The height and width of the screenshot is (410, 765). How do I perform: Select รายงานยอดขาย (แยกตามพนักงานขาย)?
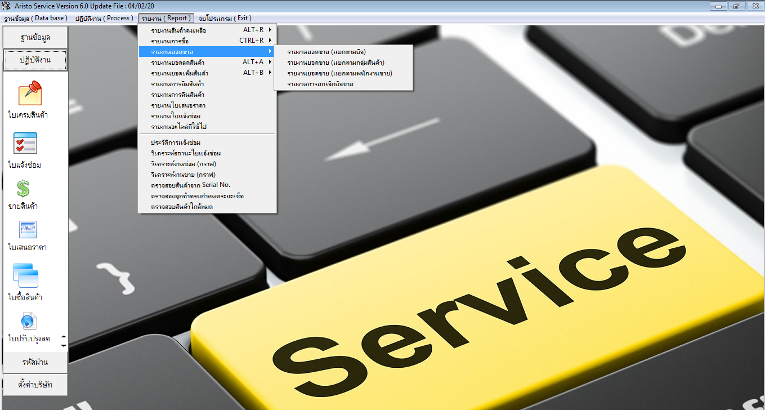tap(343, 73)
